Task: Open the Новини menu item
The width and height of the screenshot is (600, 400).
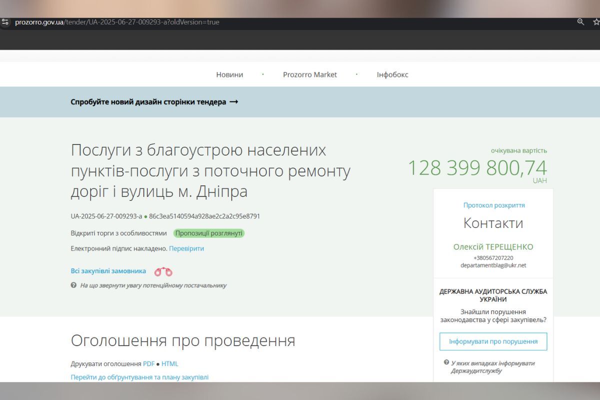Action: click(x=229, y=74)
